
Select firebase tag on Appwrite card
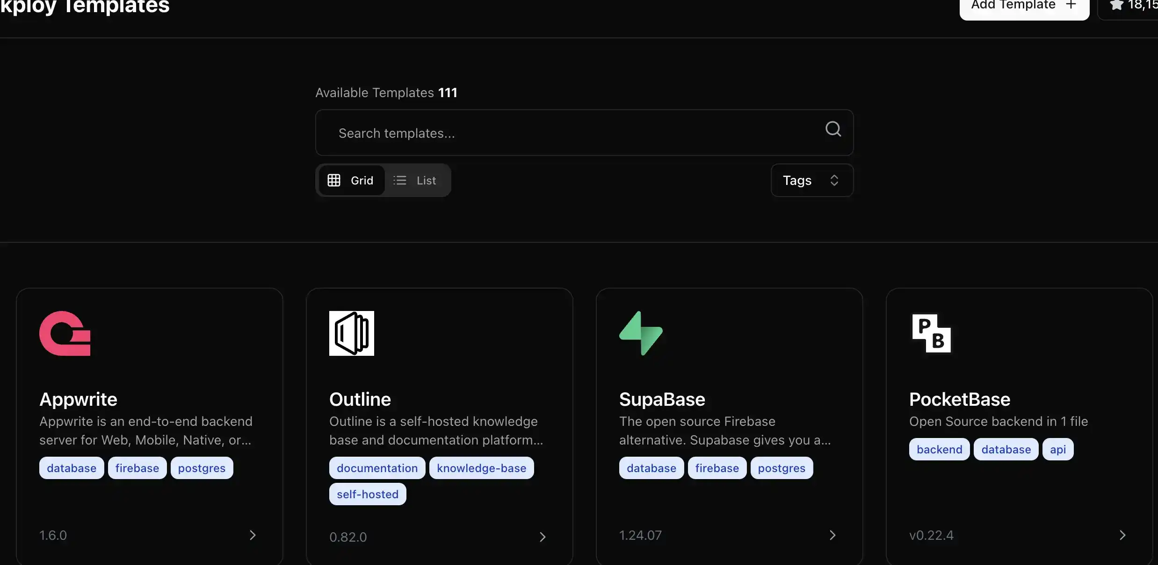[137, 468]
